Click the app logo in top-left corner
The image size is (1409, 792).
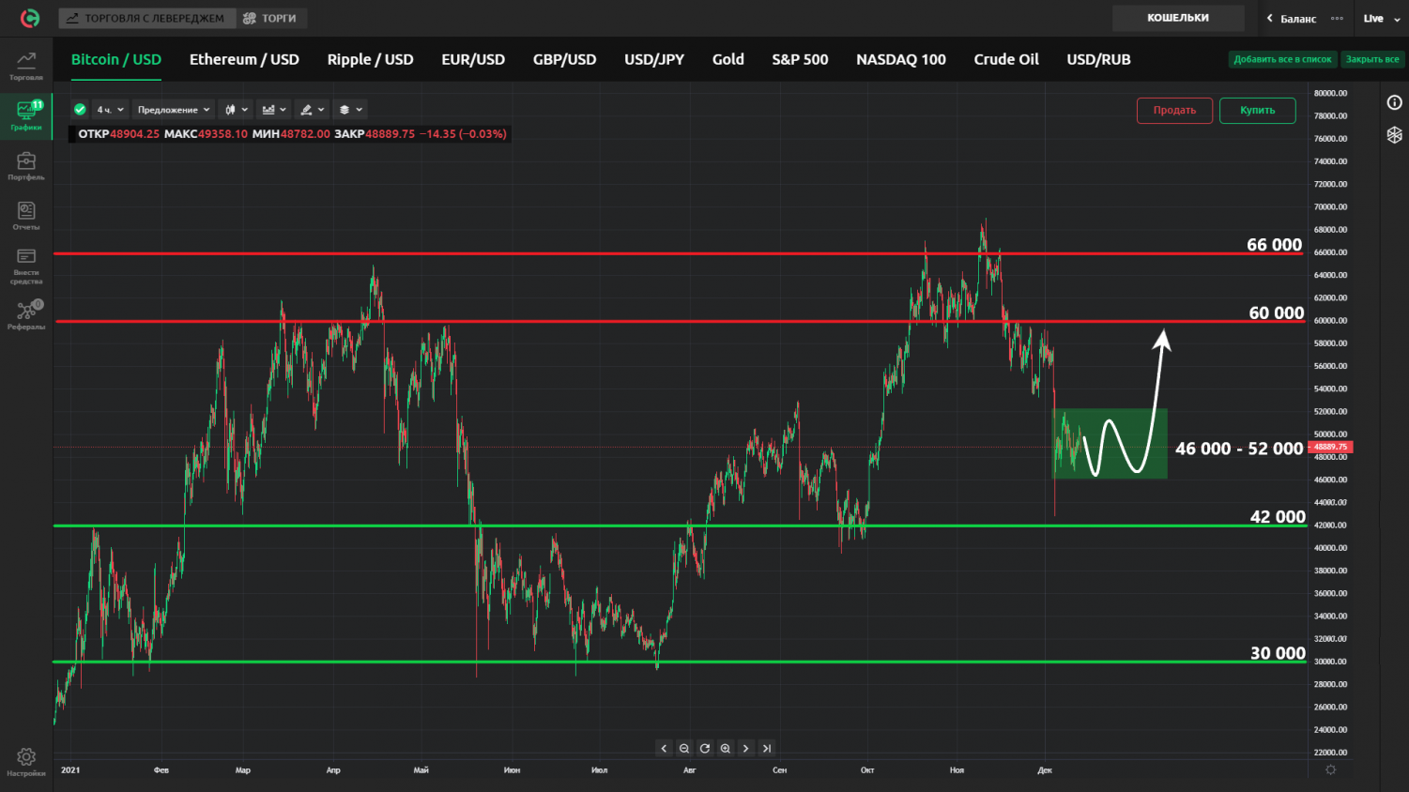point(30,18)
